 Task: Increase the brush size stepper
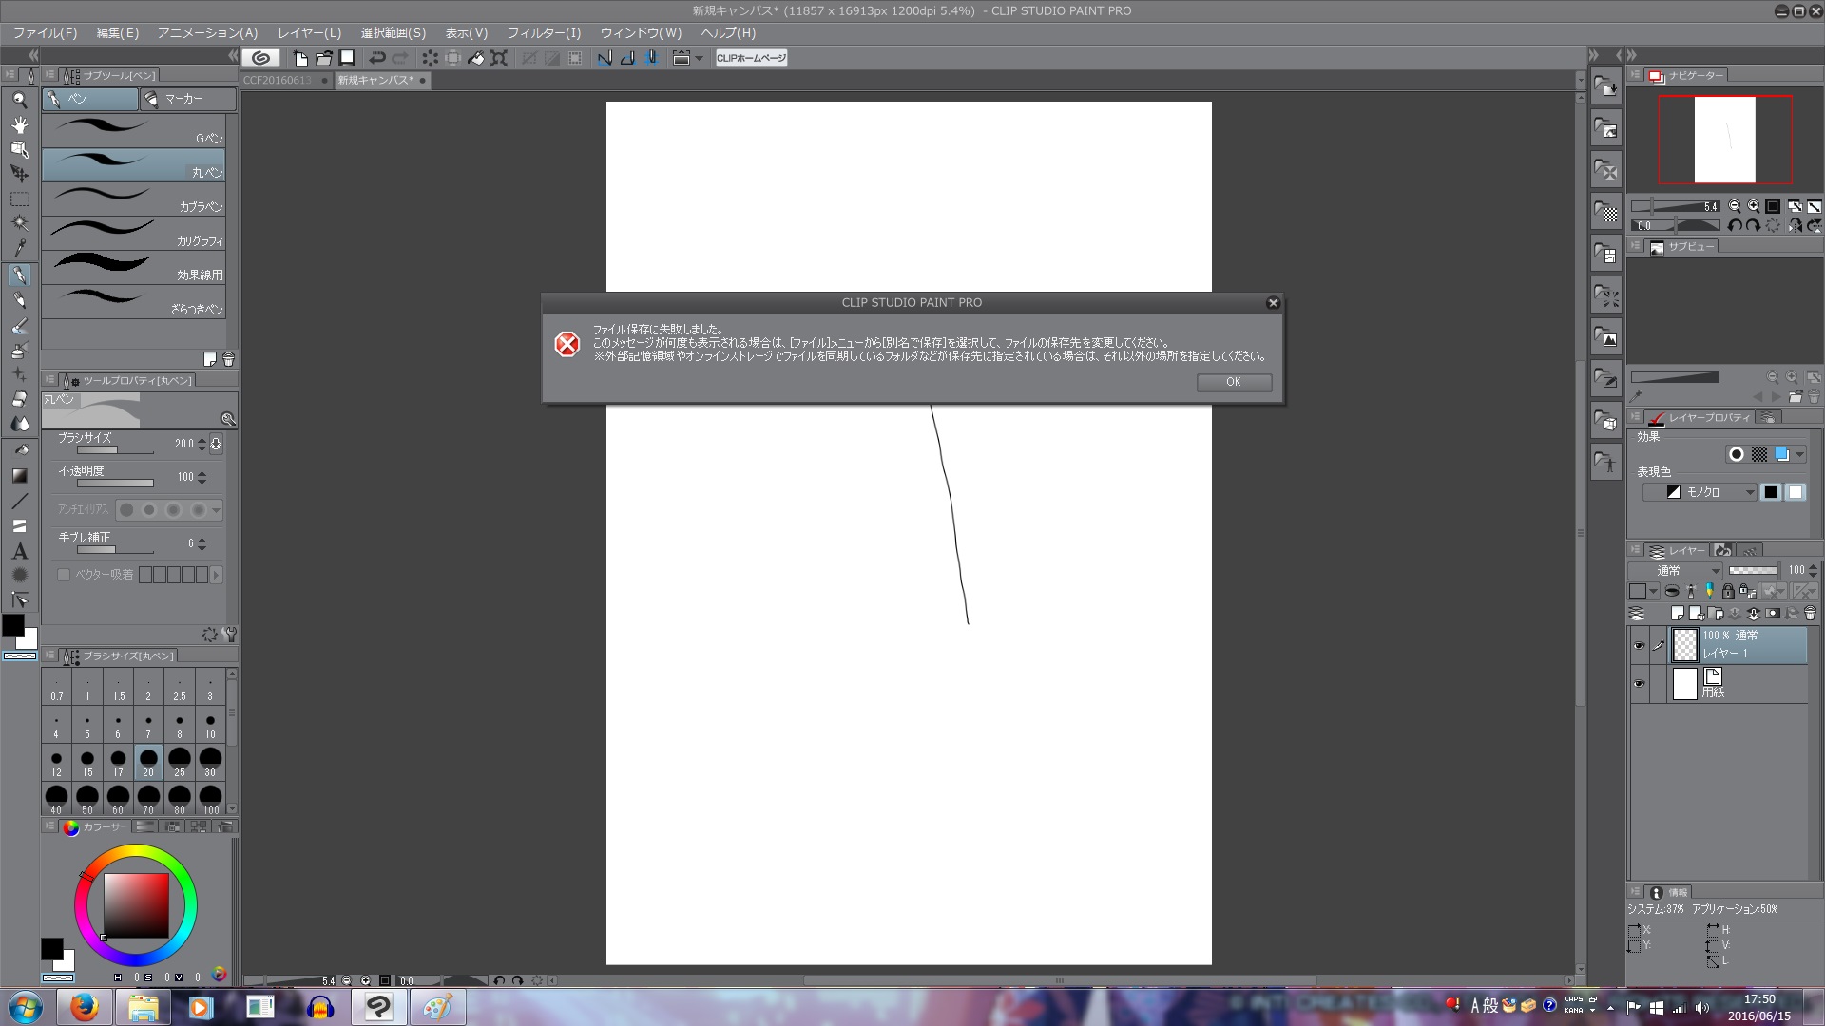tap(202, 440)
